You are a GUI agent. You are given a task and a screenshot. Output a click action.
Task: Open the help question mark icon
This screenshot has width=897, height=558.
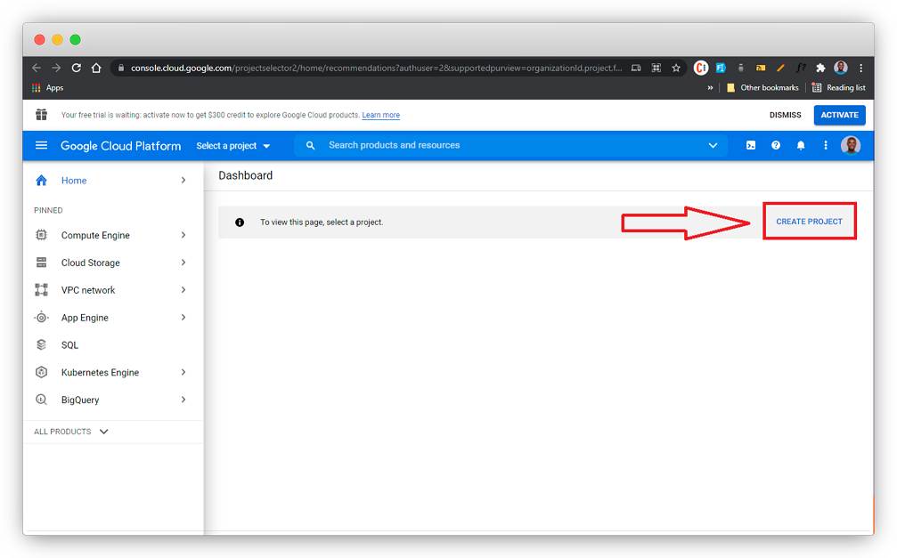pyautogui.click(x=776, y=145)
